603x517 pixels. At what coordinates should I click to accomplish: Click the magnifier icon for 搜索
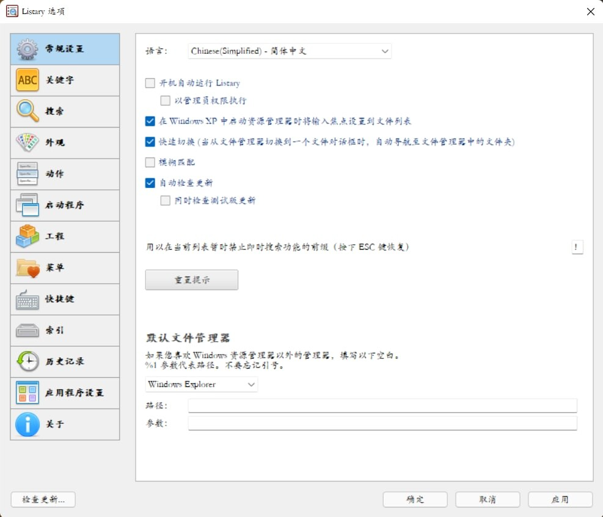pos(27,111)
